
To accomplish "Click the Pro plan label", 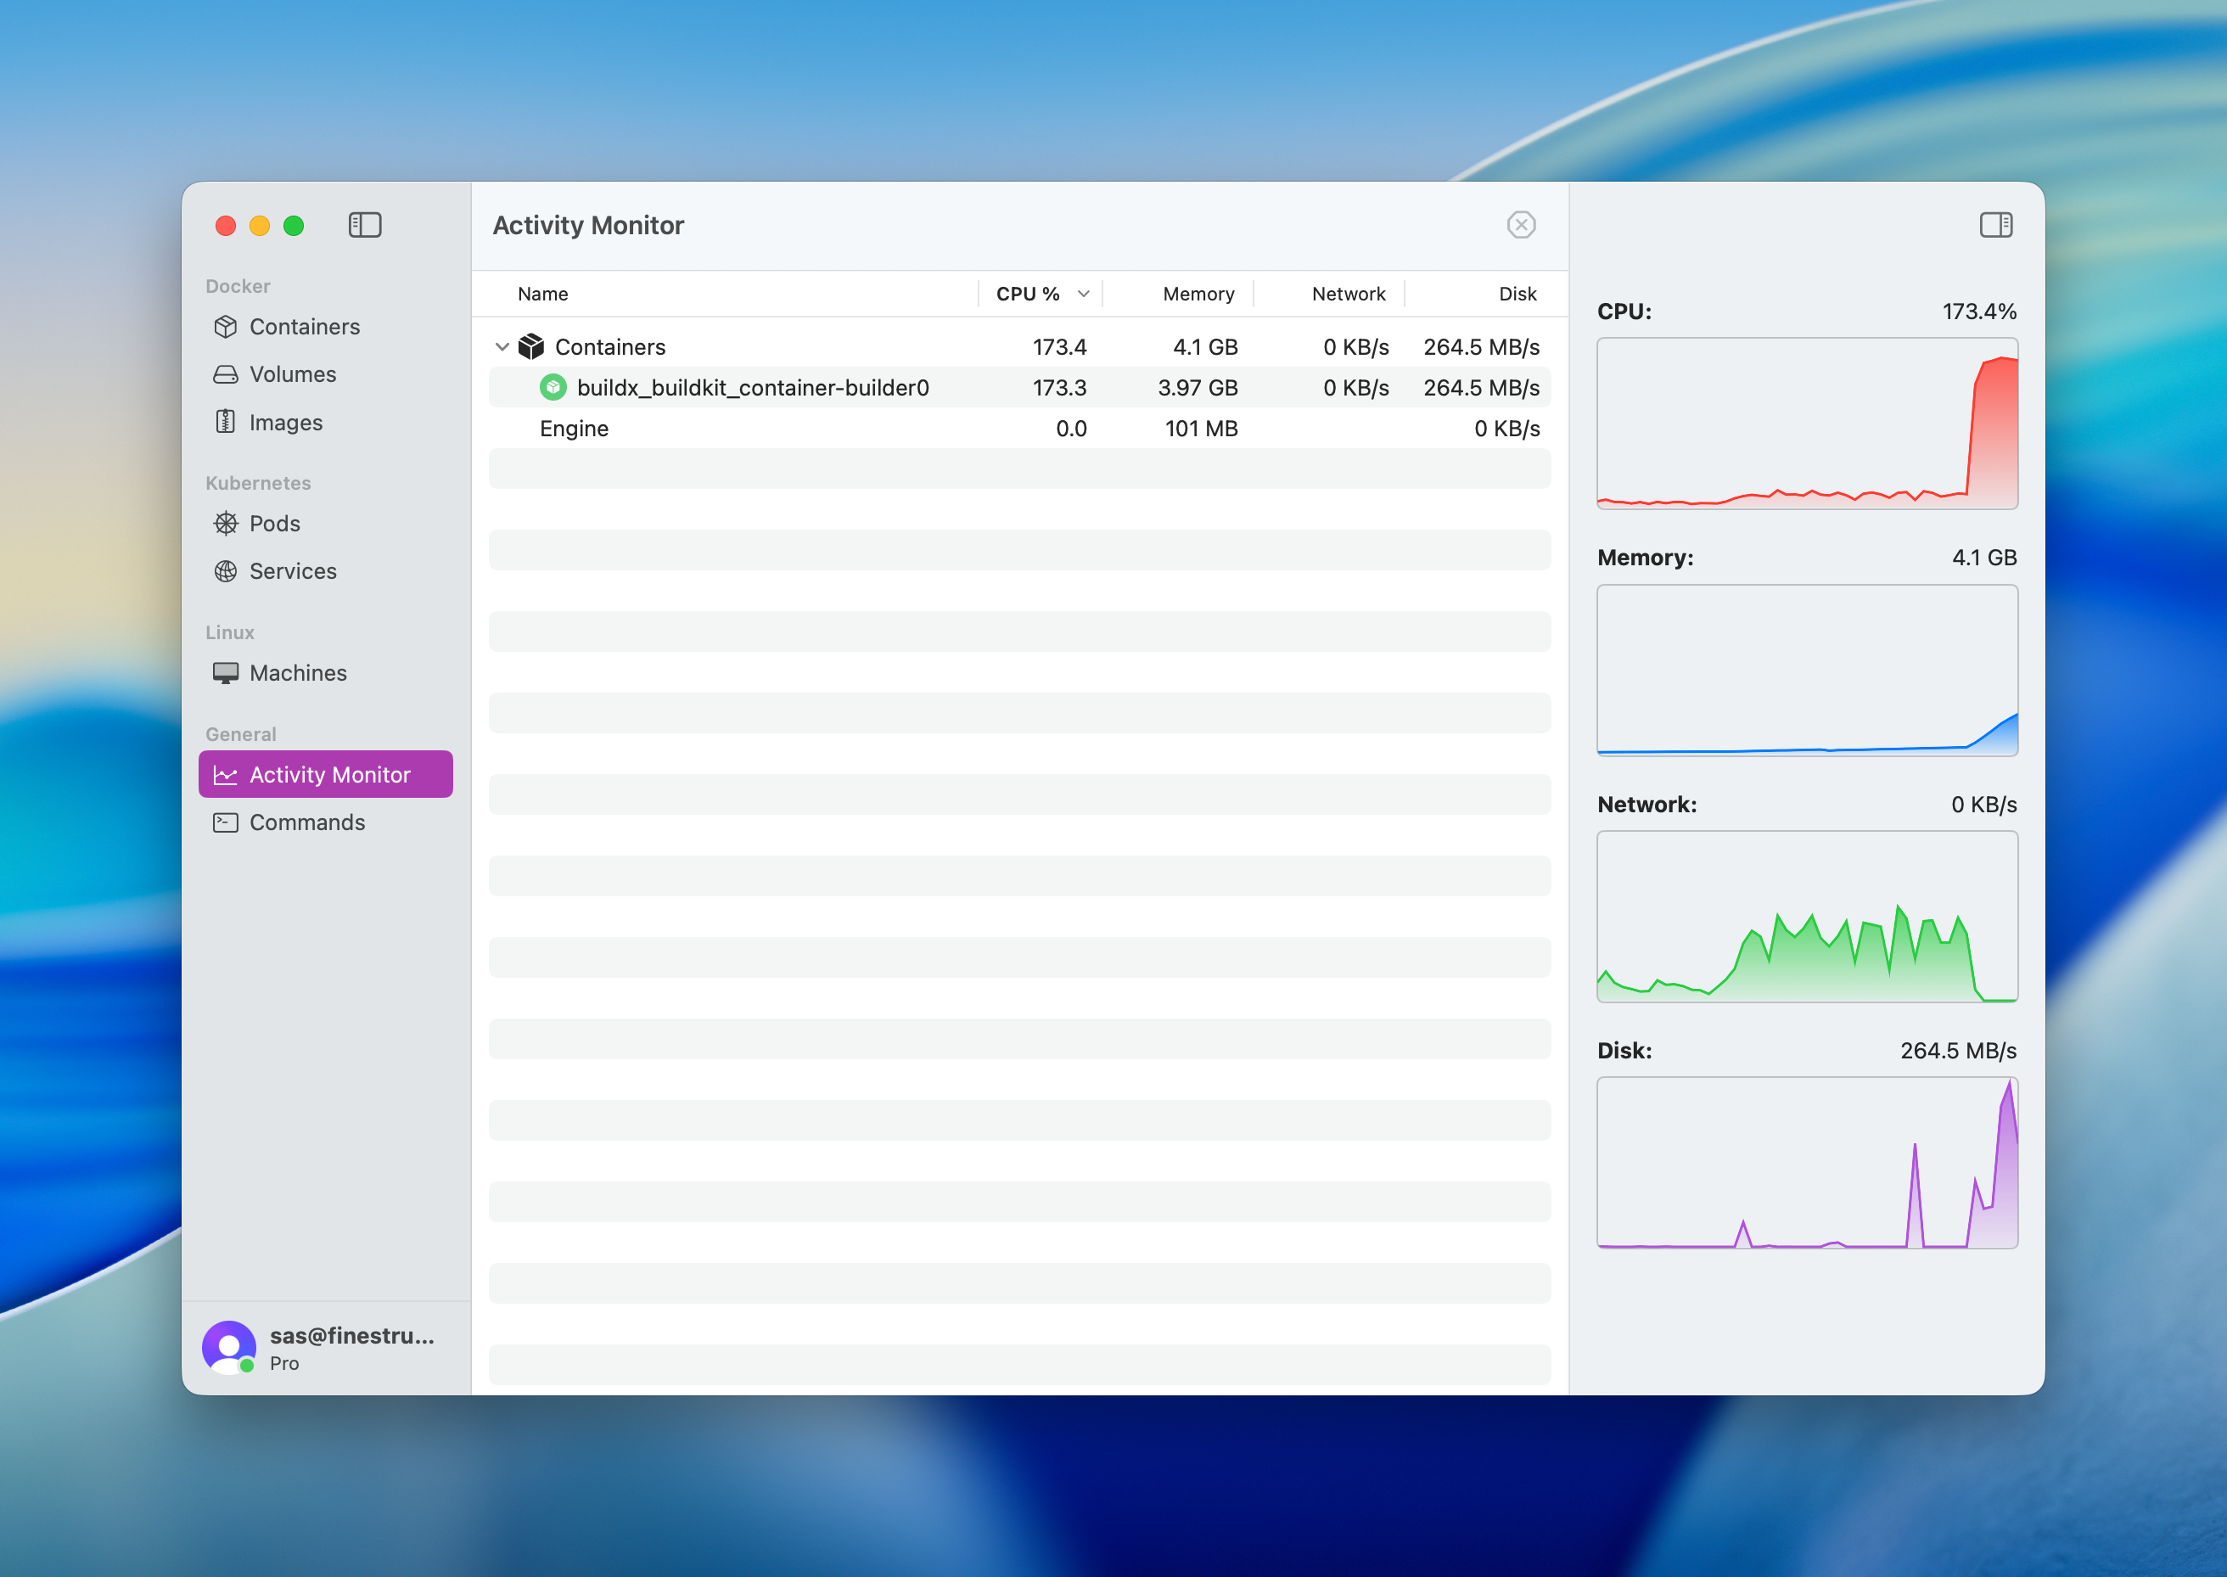I will pyautogui.click(x=284, y=1363).
